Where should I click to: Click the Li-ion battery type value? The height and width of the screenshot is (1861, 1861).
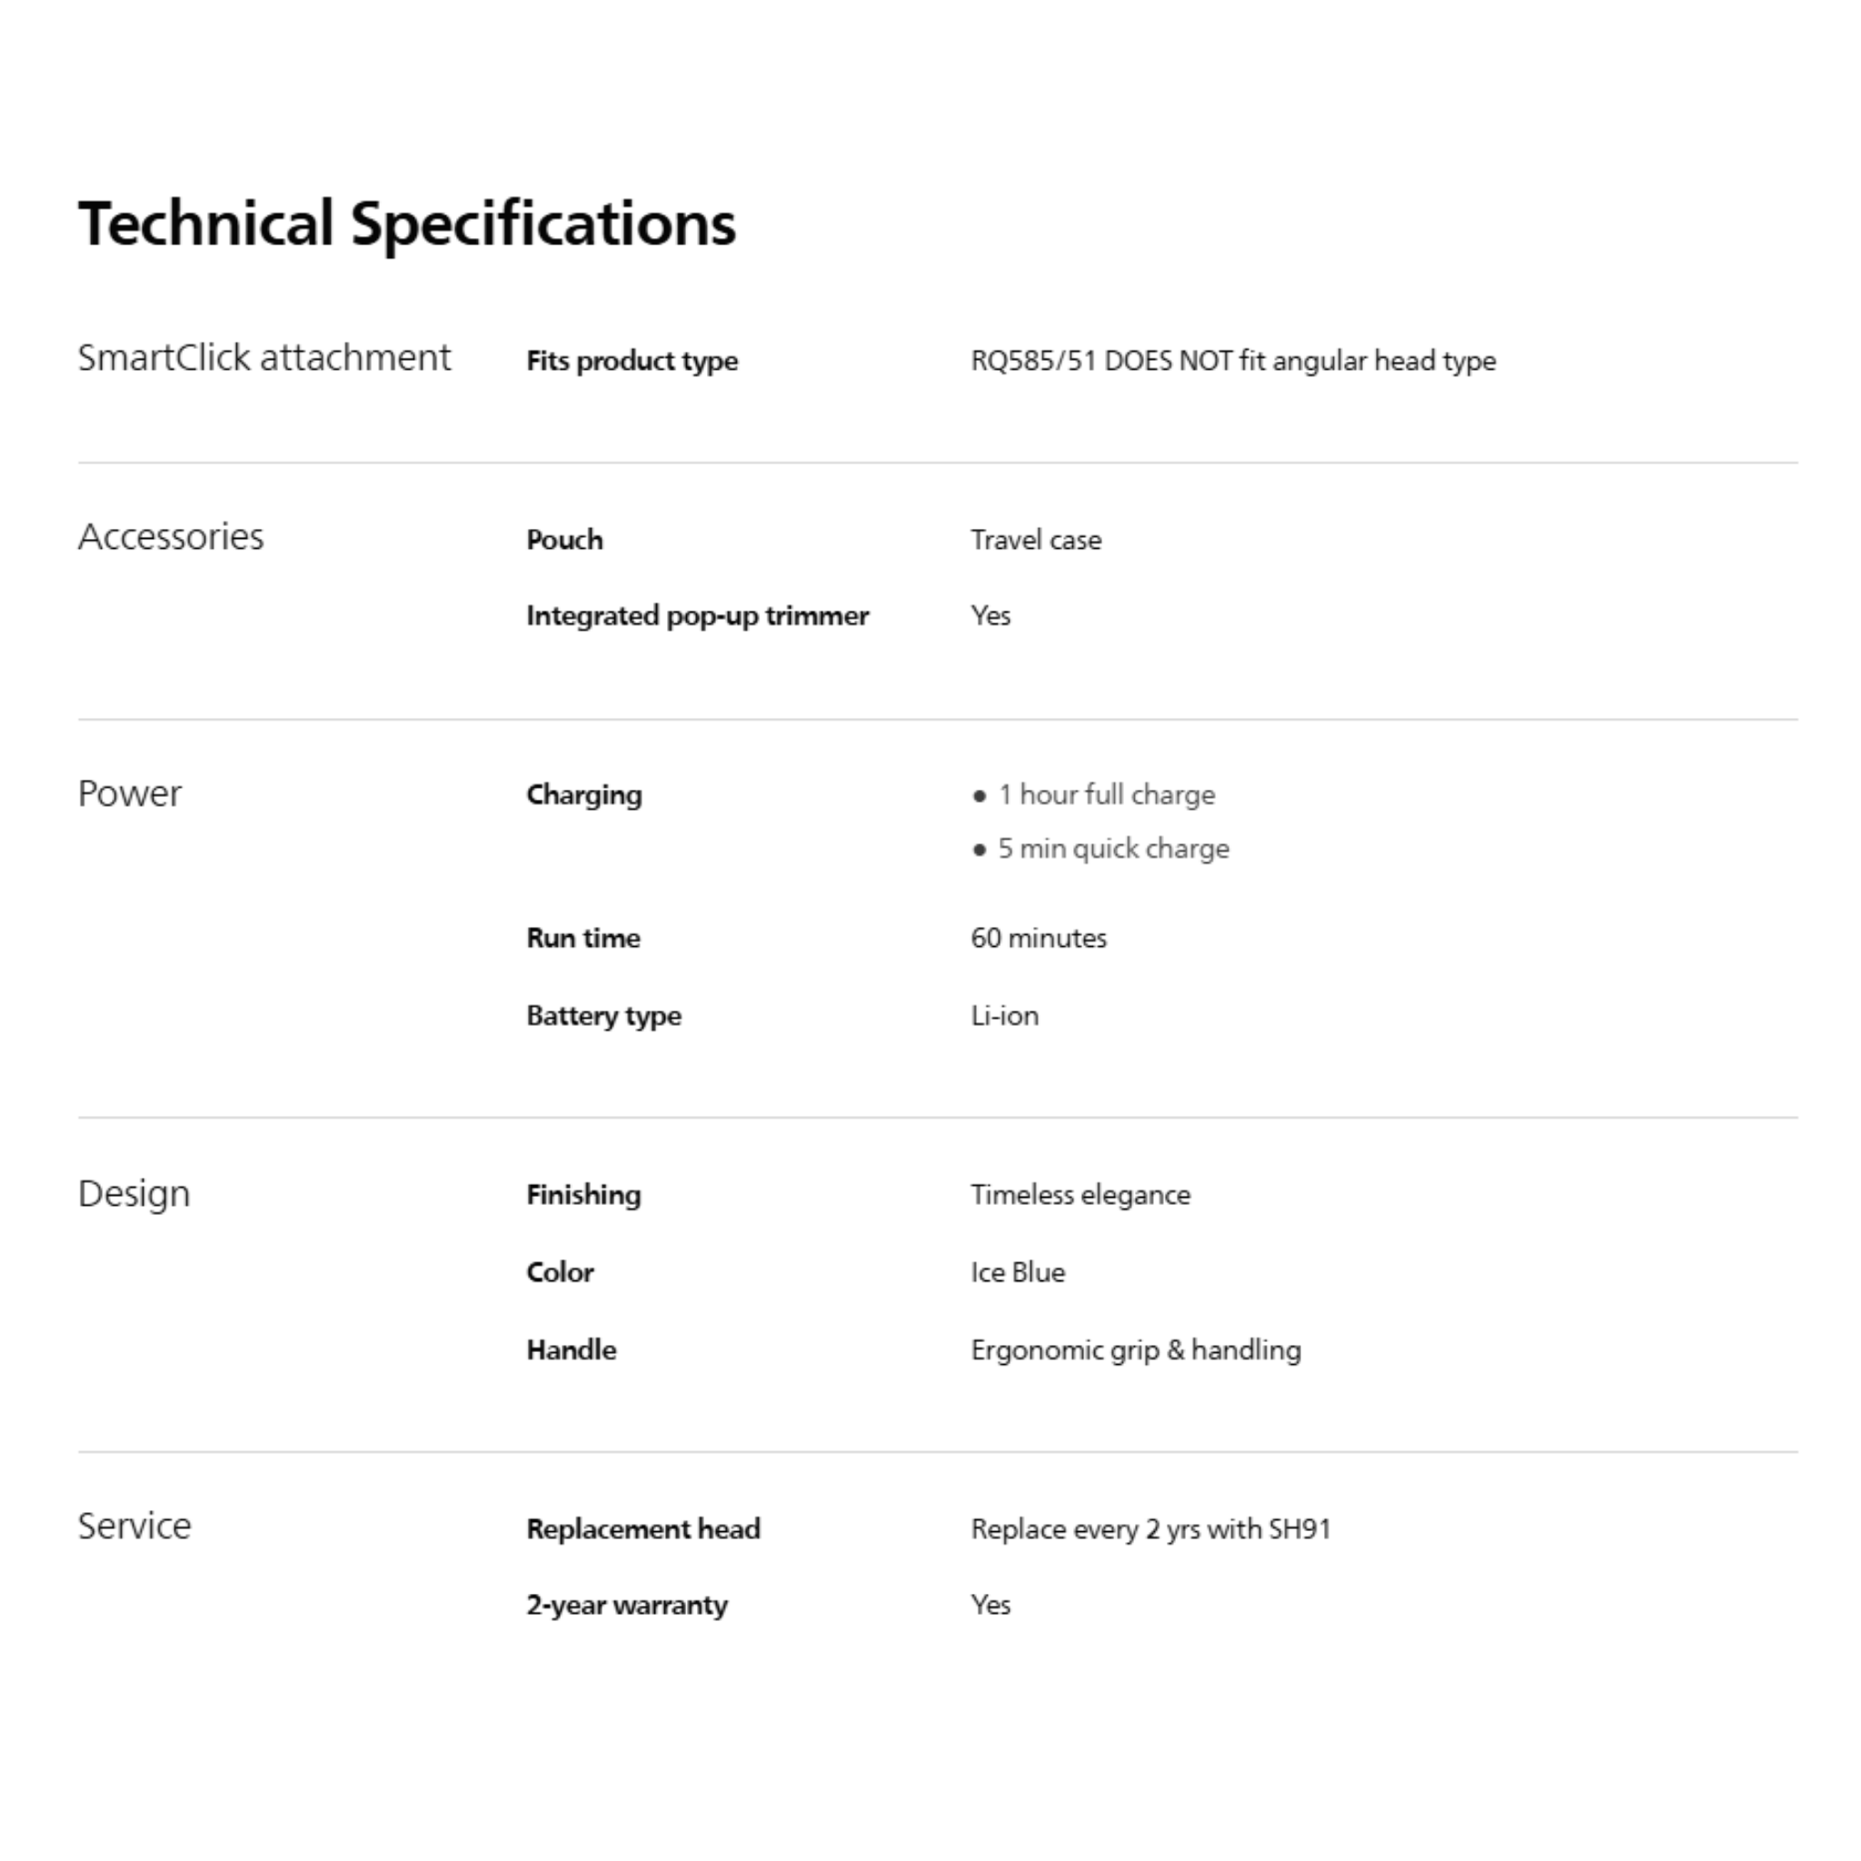(x=1005, y=1016)
